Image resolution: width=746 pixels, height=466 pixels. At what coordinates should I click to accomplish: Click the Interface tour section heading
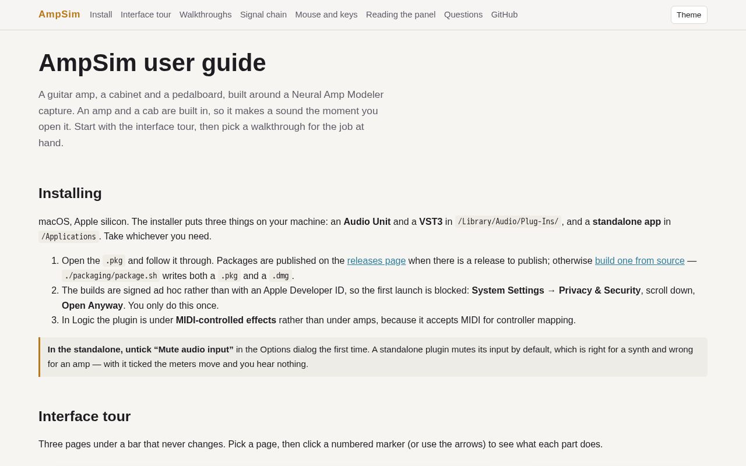click(85, 416)
